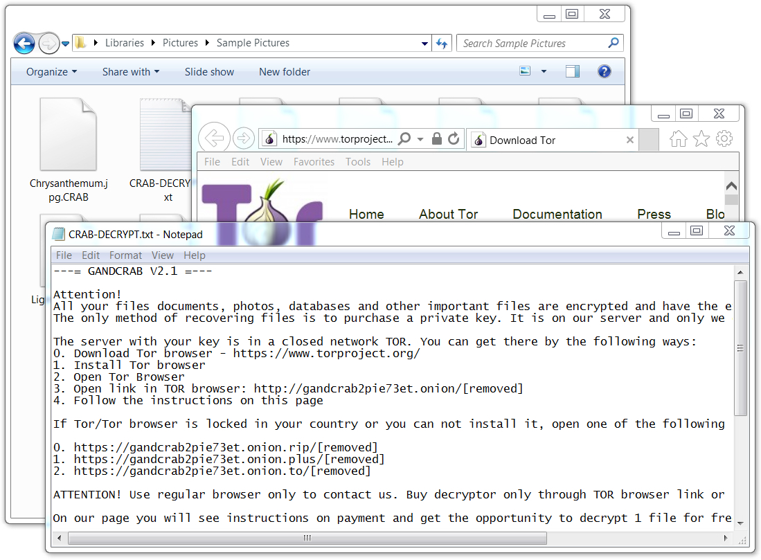Open the browser Help menu
The image size is (761, 560).
click(x=392, y=162)
